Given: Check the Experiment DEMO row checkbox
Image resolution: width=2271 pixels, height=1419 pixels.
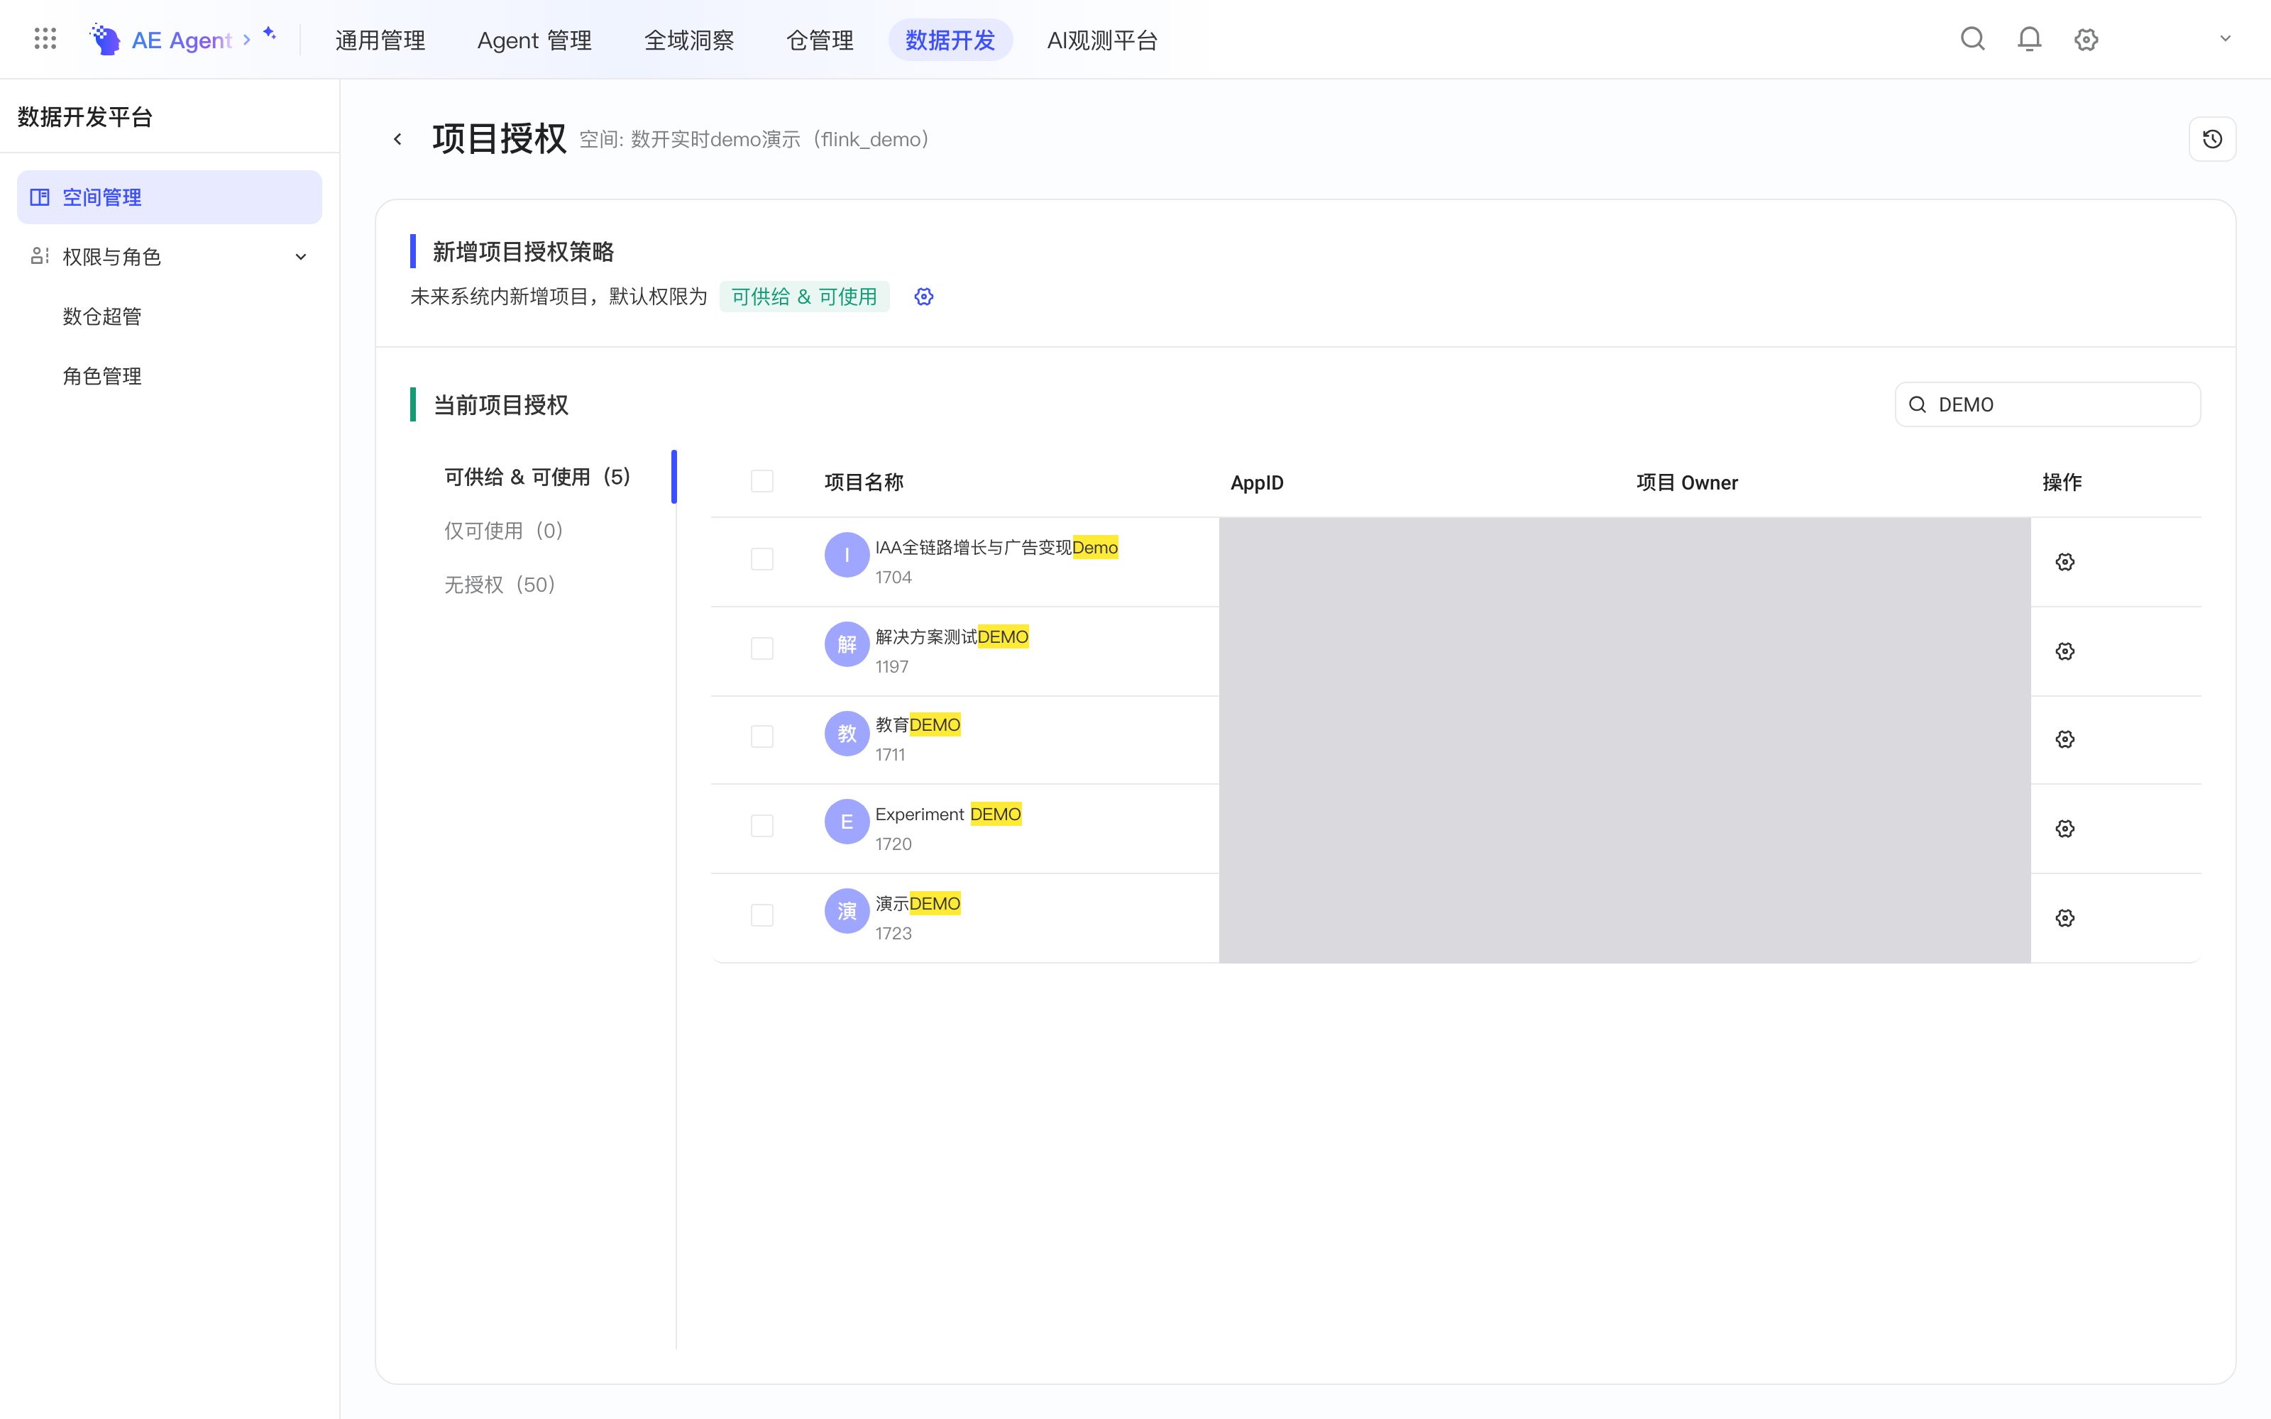Looking at the screenshot, I should click(x=762, y=826).
